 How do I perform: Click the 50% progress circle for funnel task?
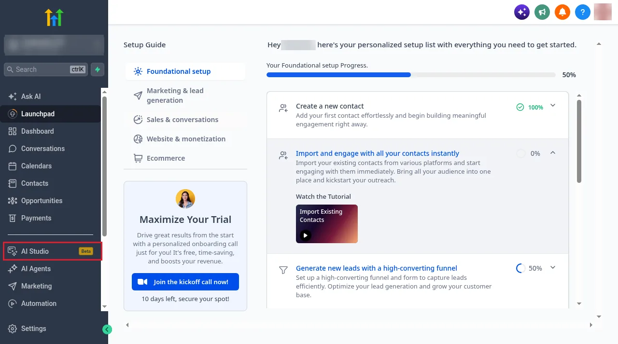(x=520, y=268)
